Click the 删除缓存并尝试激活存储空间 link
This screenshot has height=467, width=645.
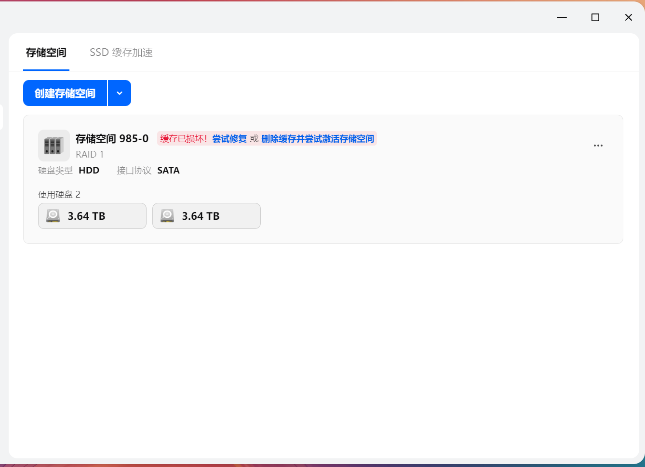318,139
